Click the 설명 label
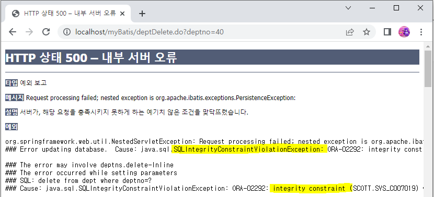Viewport: 434px width, 197px height. (x=12, y=112)
